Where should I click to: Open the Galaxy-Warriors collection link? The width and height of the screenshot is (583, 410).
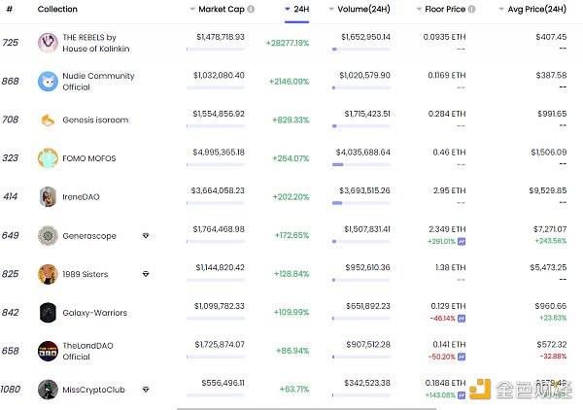pyautogui.click(x=95, y=313)
